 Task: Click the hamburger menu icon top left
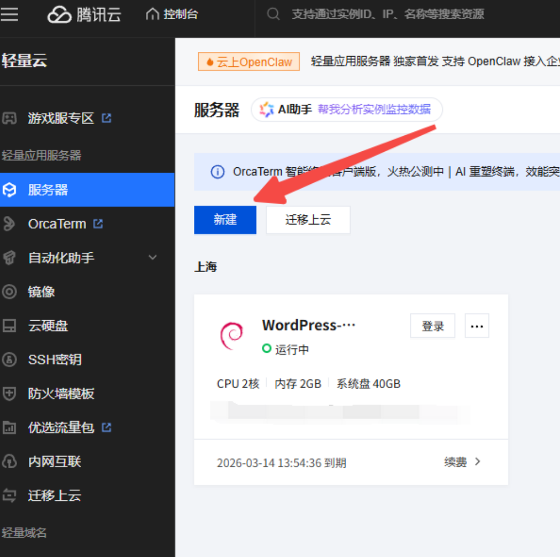10,14
